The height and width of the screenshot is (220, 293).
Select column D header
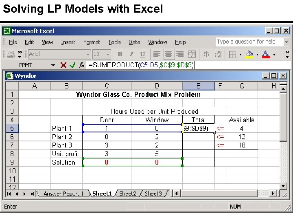point(157,86)
